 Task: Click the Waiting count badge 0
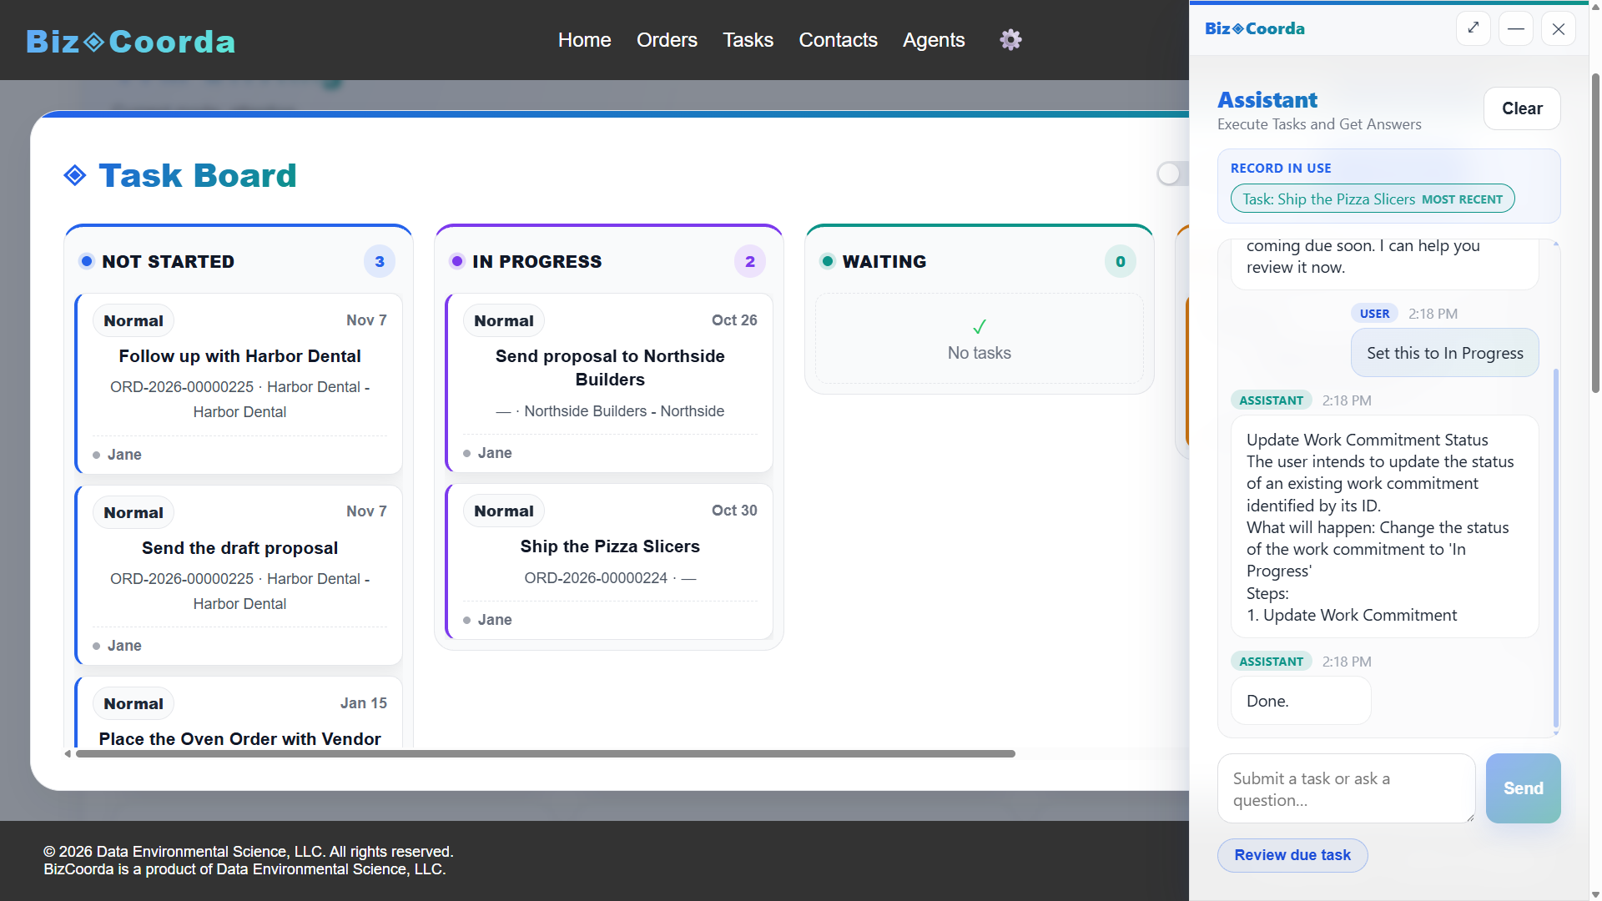pyautogui.click(x=1121, y=261)
